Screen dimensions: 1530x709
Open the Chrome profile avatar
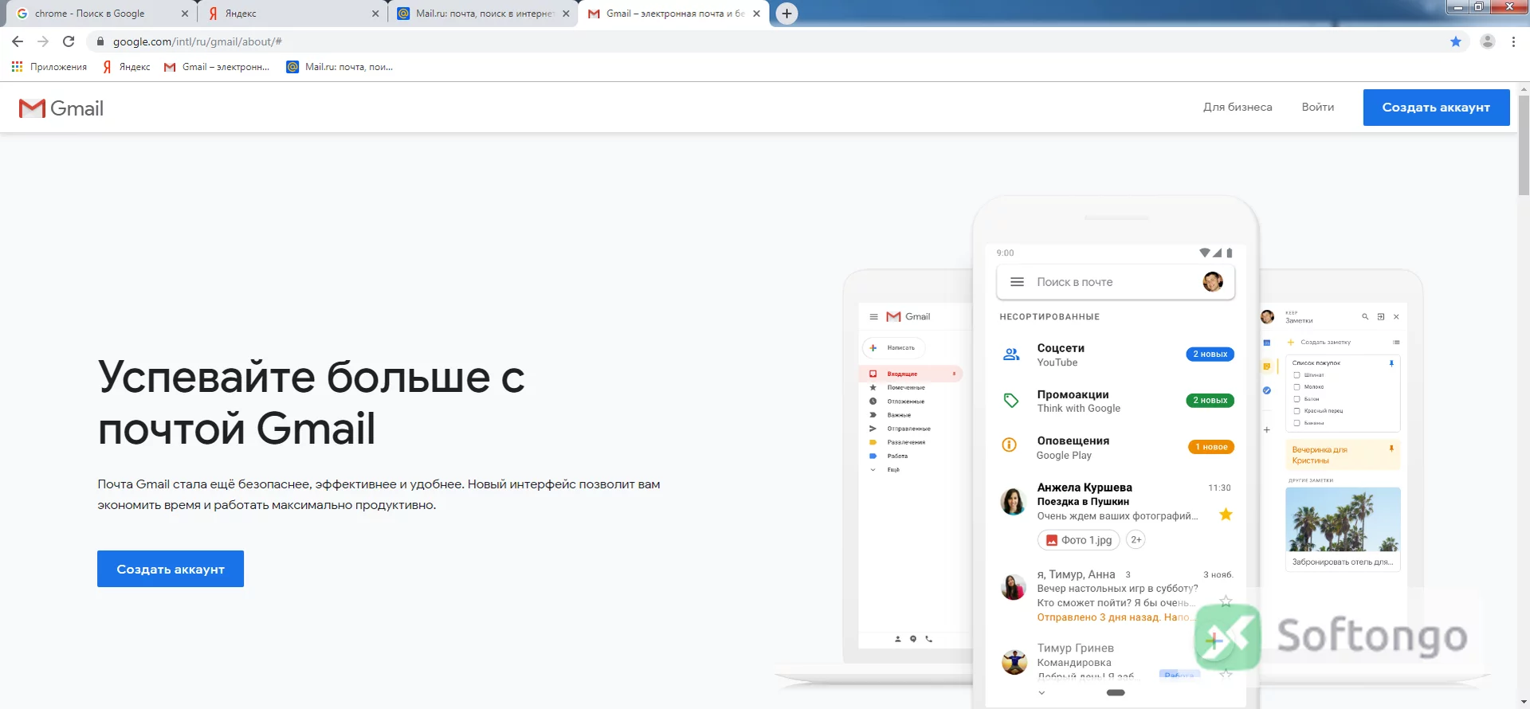point(1487,41)
